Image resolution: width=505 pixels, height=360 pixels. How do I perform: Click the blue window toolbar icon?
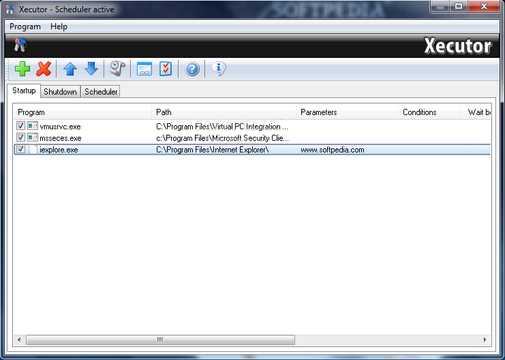[x=144, y=69]
